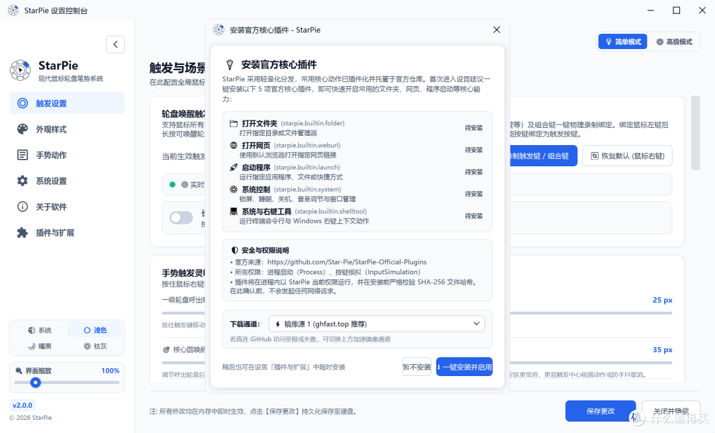This screenshot has width=715, height=433.
Task: Click the info icon beside 关于软件
Action: tap(23, 207)
